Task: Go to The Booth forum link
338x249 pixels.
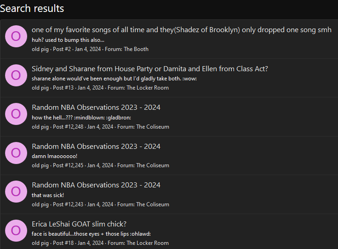Action: (136, 49)
